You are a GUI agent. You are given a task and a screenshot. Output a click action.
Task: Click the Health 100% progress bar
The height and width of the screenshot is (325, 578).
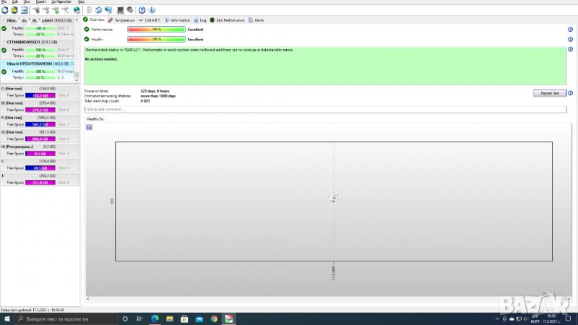155,39
